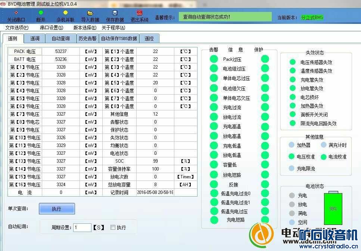Viewport: 361px width, 251px height.
Task: Click the 均衡状态 row label
Action: tap(119, 145)
